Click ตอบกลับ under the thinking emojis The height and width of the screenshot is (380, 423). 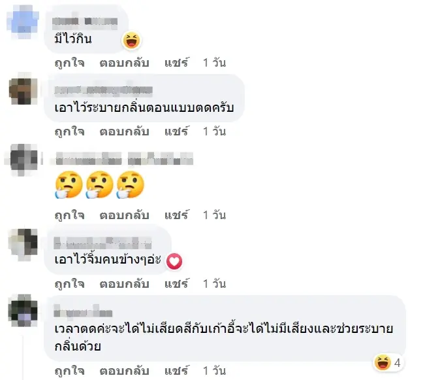click(x=125, y=215)
